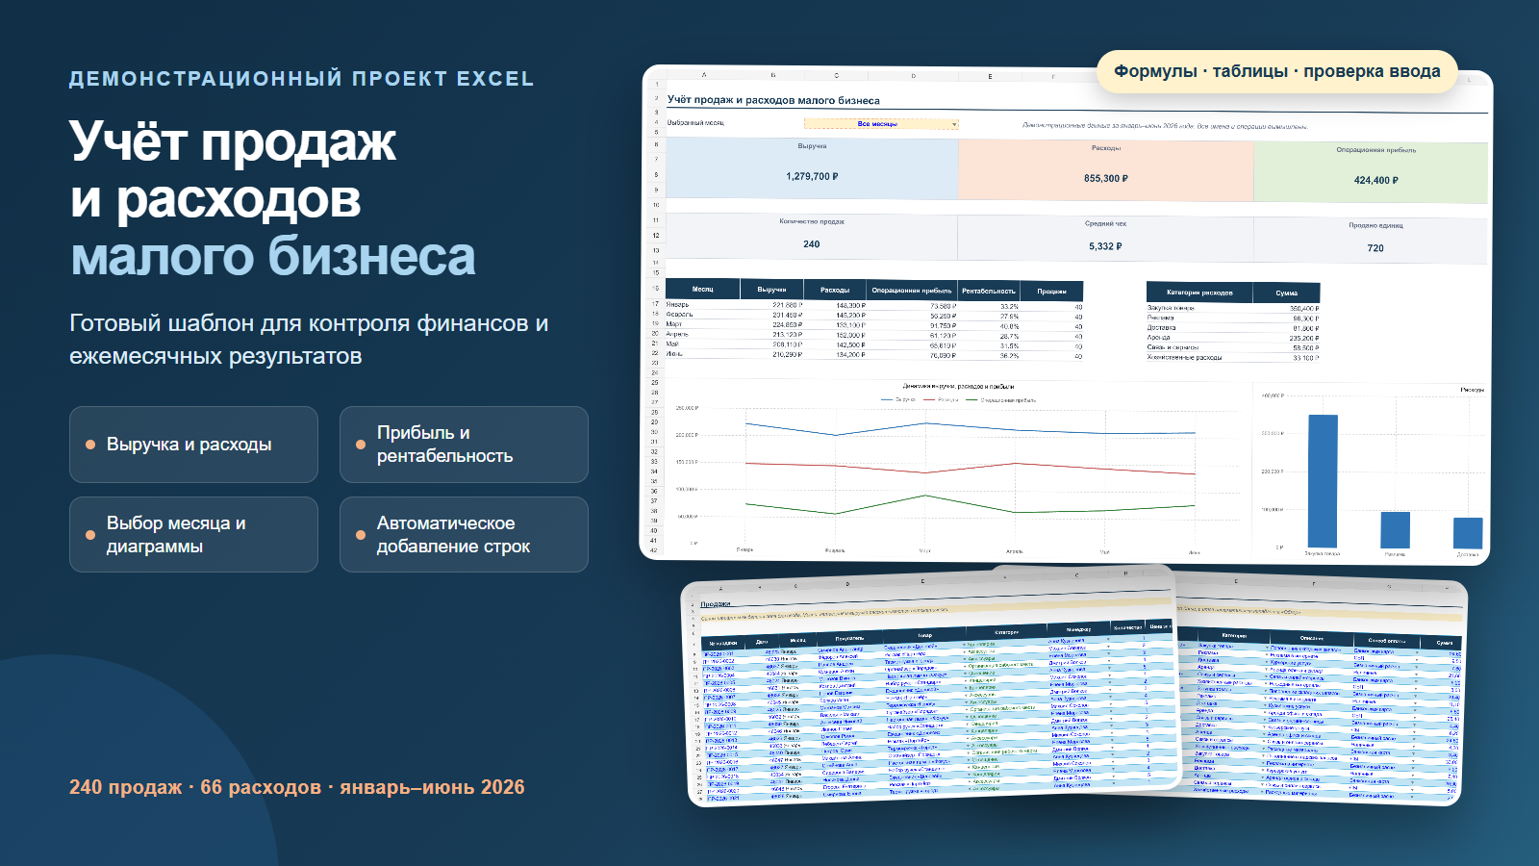
Task: Click the orange bullet on 'Выбор месяца и диаграммы'
Action: tap(90, 535)
